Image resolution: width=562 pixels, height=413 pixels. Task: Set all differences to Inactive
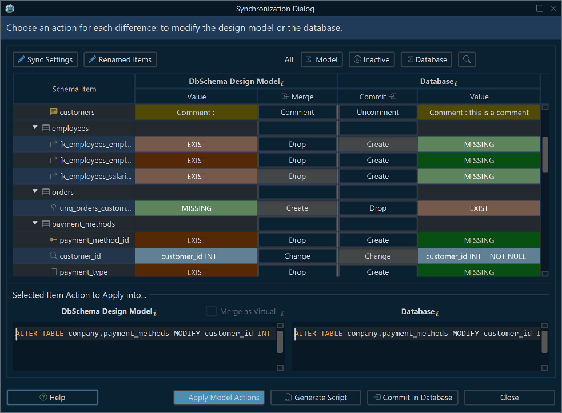[372, 59]
